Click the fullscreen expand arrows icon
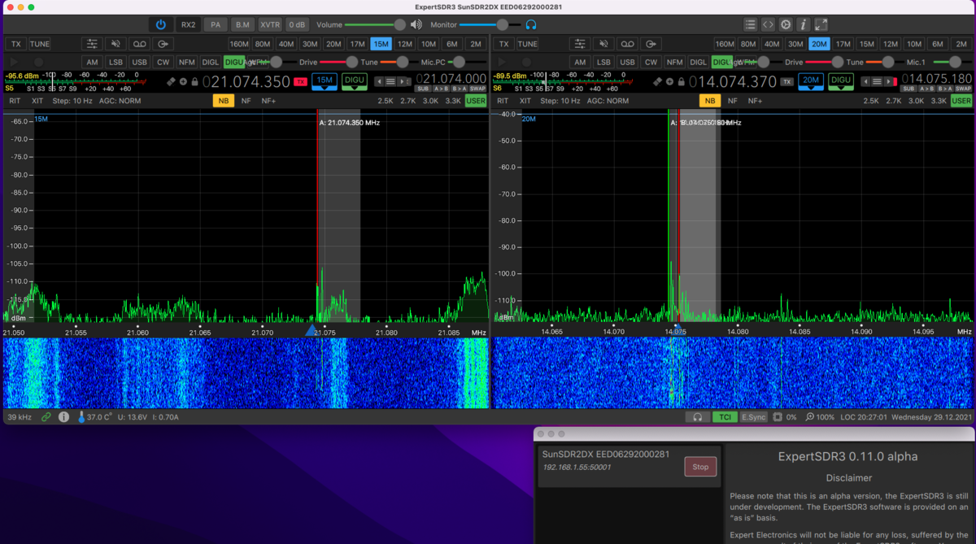This screenshot has height=544, width=976. [821, 24]
